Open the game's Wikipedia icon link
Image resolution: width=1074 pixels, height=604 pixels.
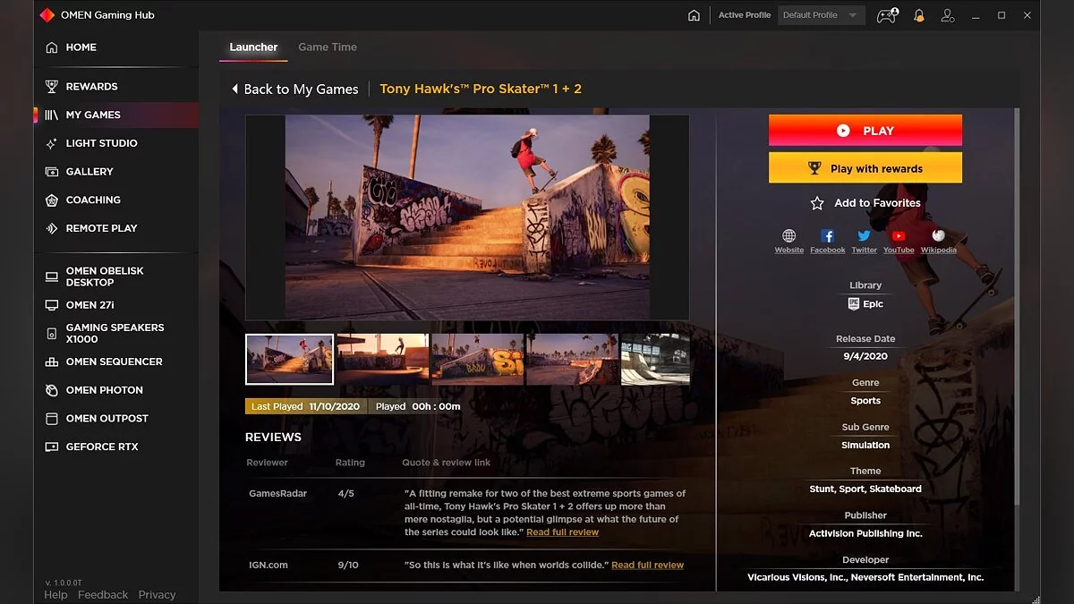pyautogui.click(x=938, y=236)
